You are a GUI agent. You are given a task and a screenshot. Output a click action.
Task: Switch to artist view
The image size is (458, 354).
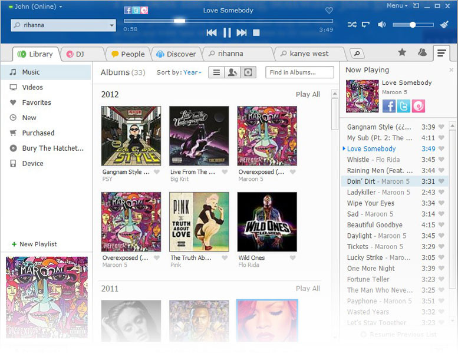[232, 72]
